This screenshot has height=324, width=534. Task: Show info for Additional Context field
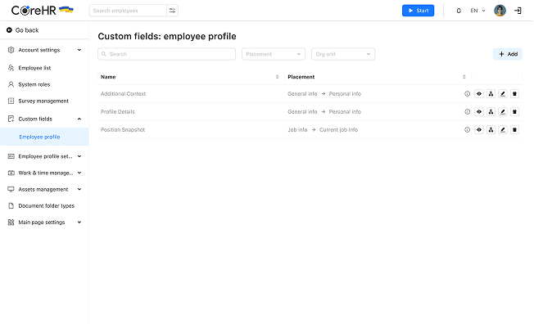467,93
